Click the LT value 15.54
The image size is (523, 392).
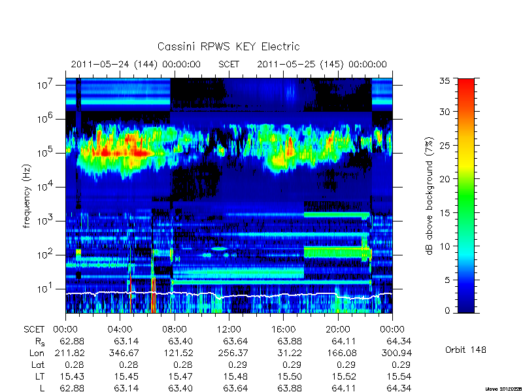click(x=399, y=376)
